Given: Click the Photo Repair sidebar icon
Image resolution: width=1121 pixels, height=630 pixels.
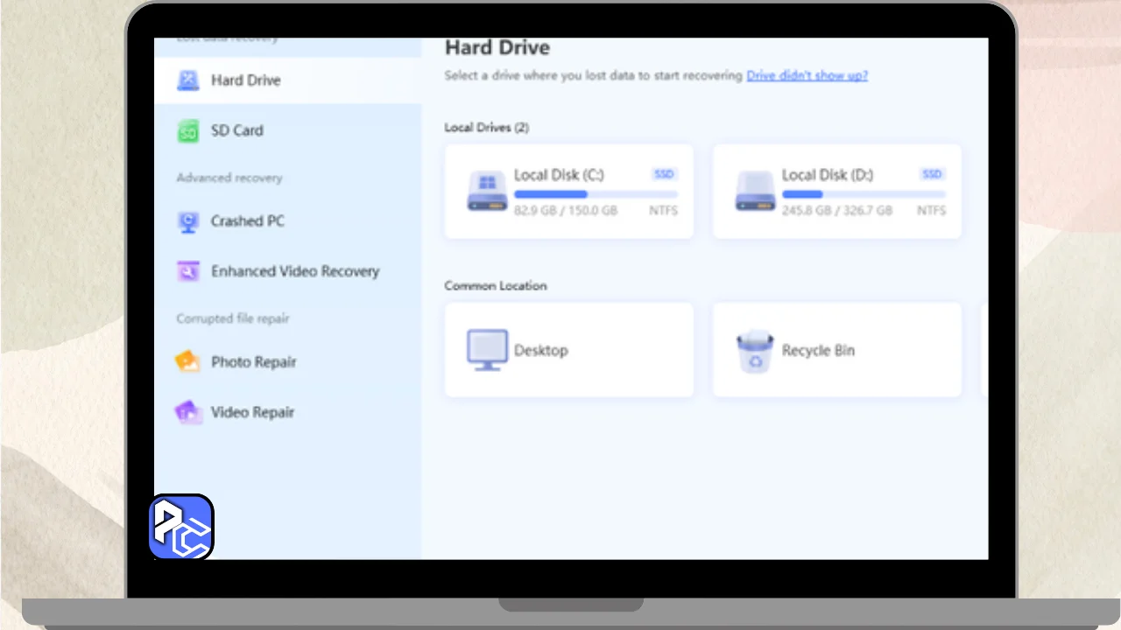Looking at the screenshot, I should [x=188, y=362].
